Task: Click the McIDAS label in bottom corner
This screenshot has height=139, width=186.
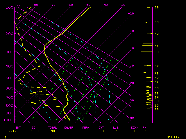Action: (x=173, y=137)
